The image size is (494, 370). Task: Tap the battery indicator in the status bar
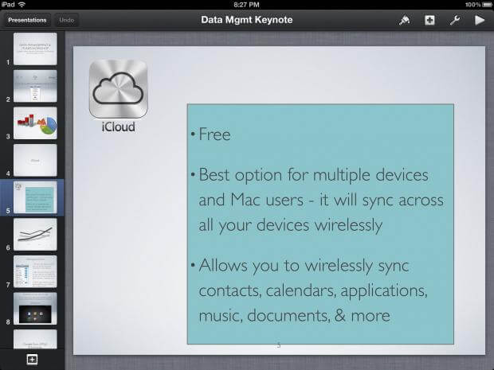click(484, 5)
